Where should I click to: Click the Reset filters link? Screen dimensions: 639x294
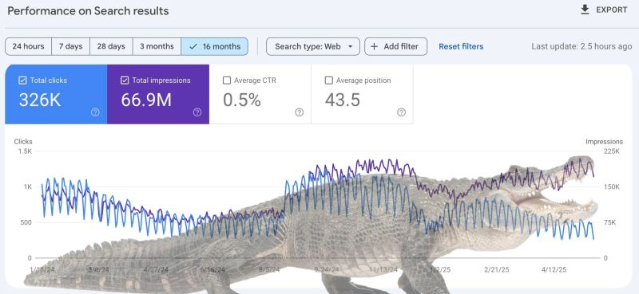tap(461, 46)
